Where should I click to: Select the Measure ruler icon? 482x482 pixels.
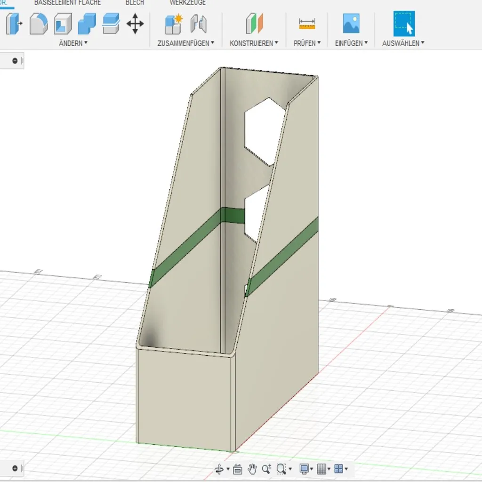pos(307,23)
